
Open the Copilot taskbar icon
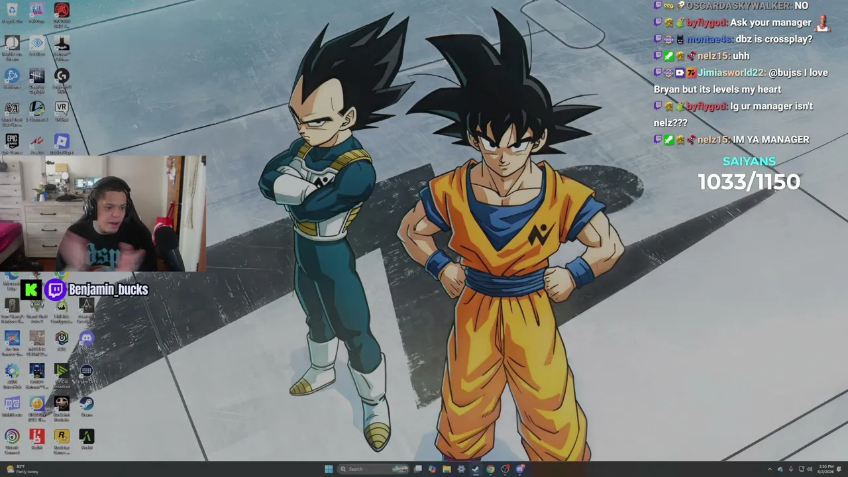tap(432, 469)
